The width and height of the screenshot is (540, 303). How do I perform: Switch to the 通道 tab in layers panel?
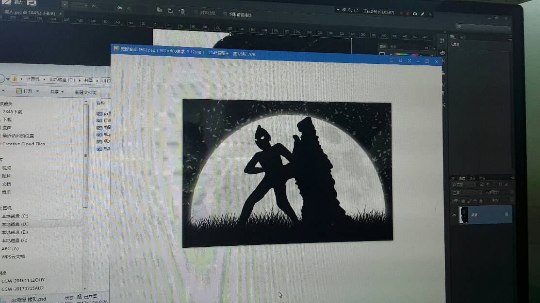pyautogui.click(x=472, y=178)
